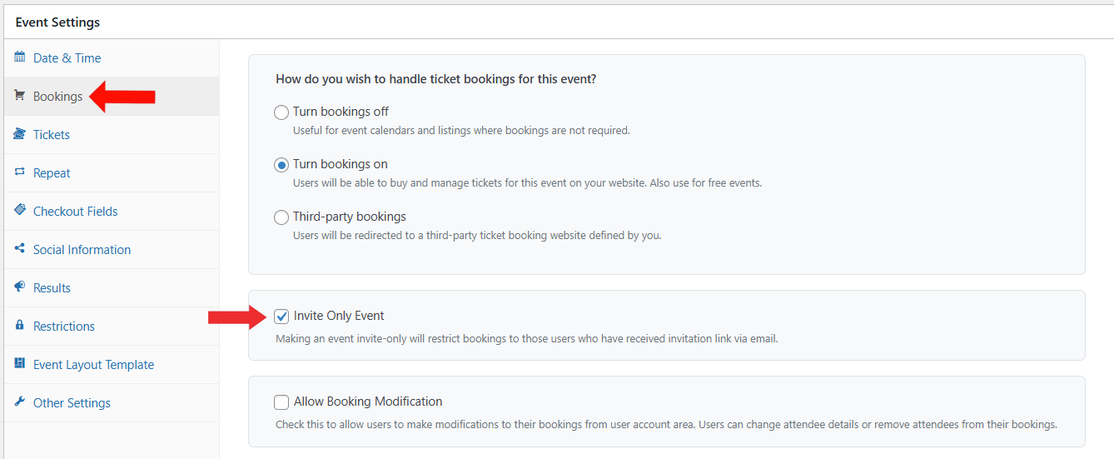Image resolution: width=1114 pixels, height=459 pixels.
Task: Click the lock icon beside Restrictions
Action: 20,326
